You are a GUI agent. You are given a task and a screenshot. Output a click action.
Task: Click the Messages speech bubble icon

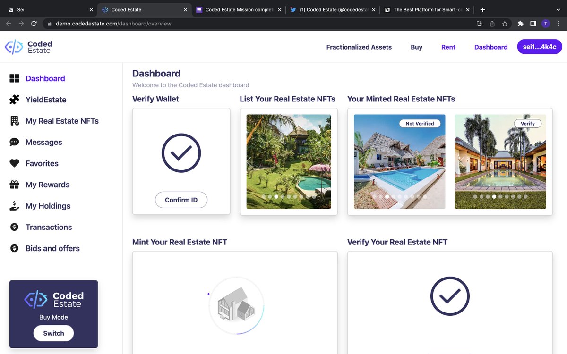click(x=15, y=142)
